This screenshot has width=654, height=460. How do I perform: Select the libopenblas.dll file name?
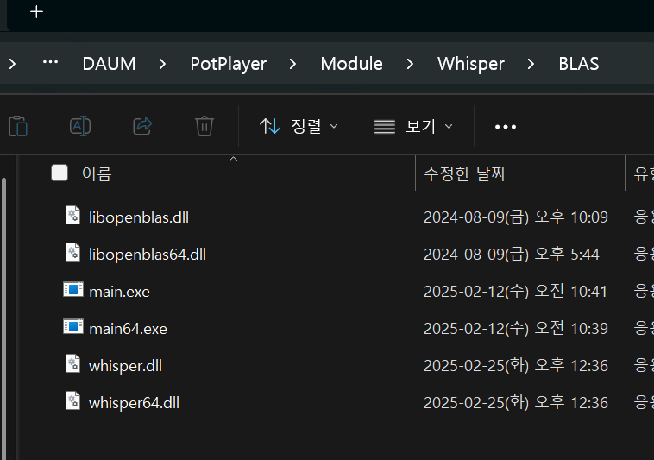click(x=139, y=217)
